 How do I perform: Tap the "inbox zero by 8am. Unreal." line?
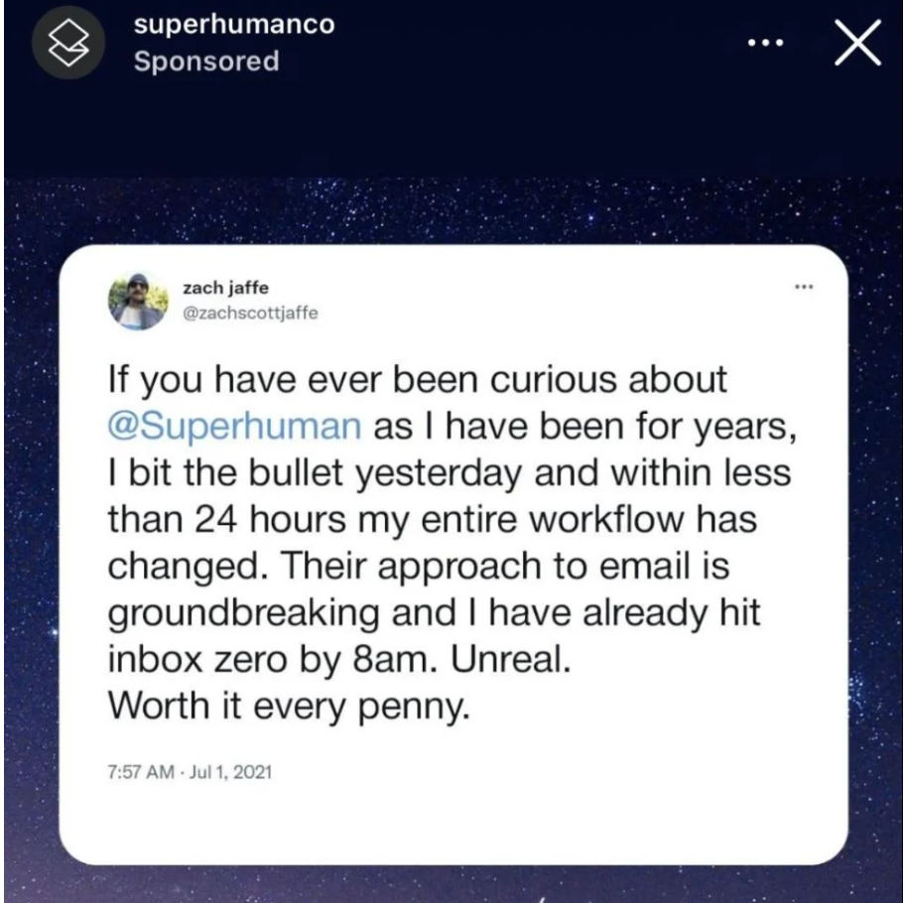click(x=339, y=659)
